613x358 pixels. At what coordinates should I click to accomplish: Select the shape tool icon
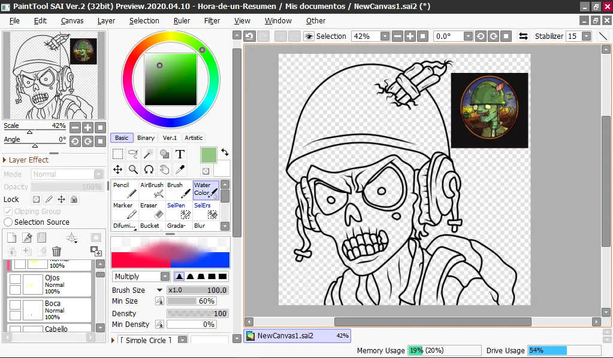click(x=164, y=154)
